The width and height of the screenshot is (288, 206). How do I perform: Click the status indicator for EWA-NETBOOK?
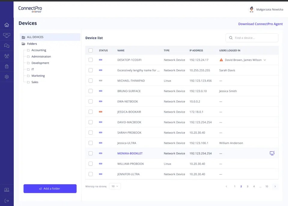(101, 101)
